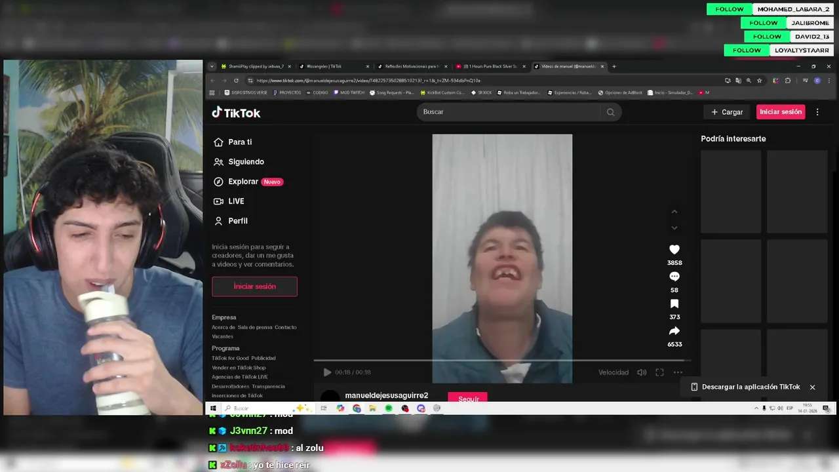This screenshot has height=472, width=839.
Task: Open manueldejesusaguirre2 profile name
Action: pos(387,395)
